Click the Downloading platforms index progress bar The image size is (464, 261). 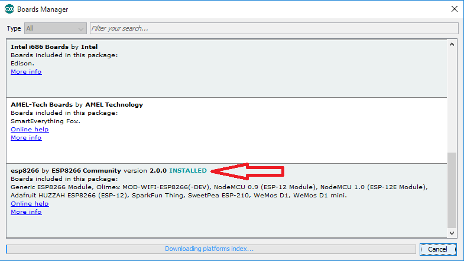[210, 249]
